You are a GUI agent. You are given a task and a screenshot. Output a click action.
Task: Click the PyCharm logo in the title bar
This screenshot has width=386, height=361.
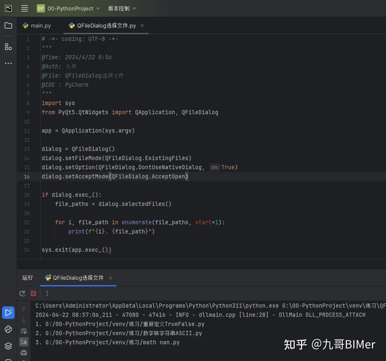8,8
